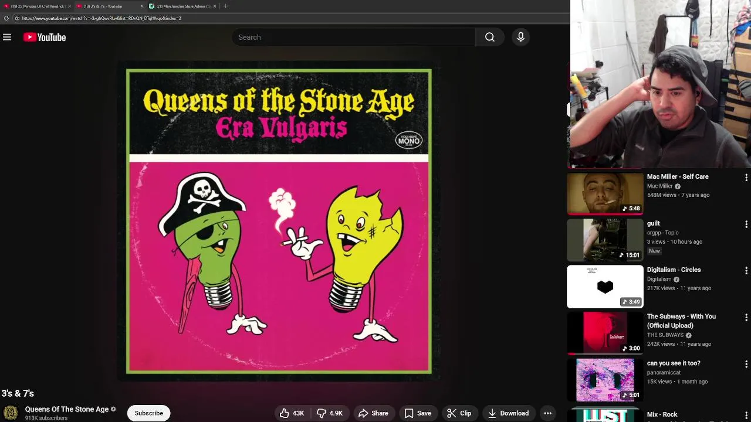Open Digitalism - Circles title link

[674, 270]
